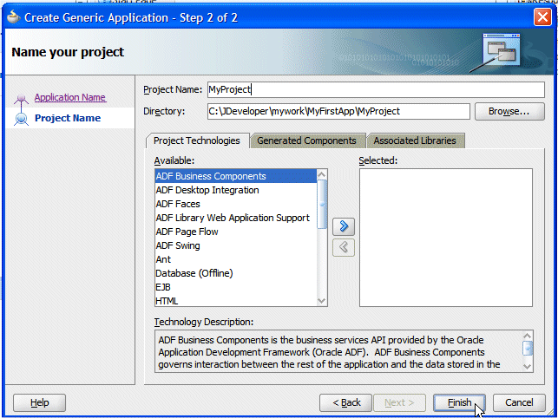Click the shuttle-left arrow to remove technology

(x=344, y=247)
